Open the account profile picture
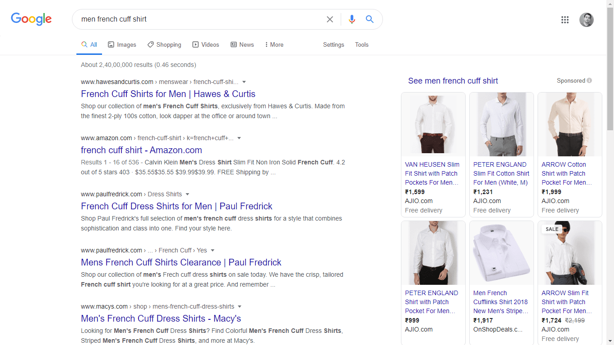 click(586, 20)
